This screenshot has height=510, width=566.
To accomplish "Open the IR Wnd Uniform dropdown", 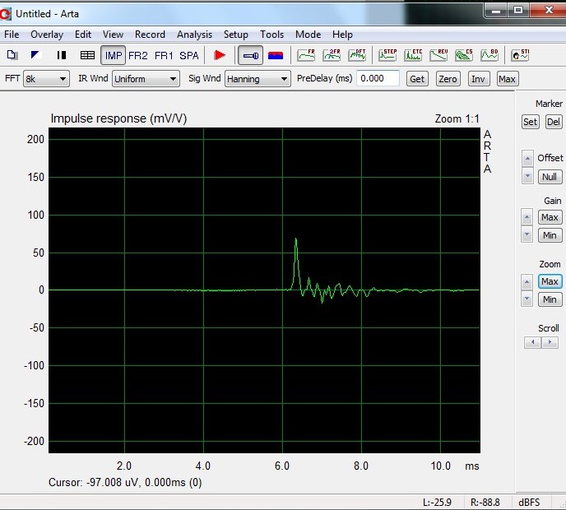I will (x=146, y=79).
